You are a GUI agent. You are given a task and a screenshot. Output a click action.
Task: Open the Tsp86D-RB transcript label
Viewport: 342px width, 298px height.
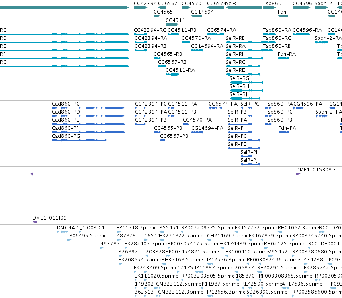coord(276,46)
